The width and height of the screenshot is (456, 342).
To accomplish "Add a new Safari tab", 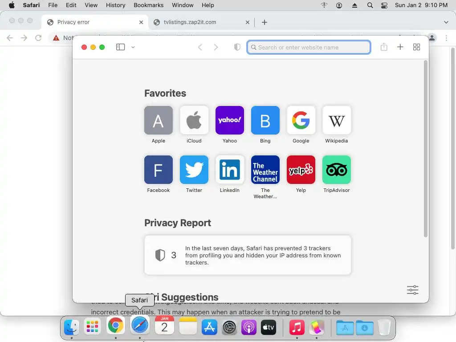I will pyautogui.click(x=400, y=47).
